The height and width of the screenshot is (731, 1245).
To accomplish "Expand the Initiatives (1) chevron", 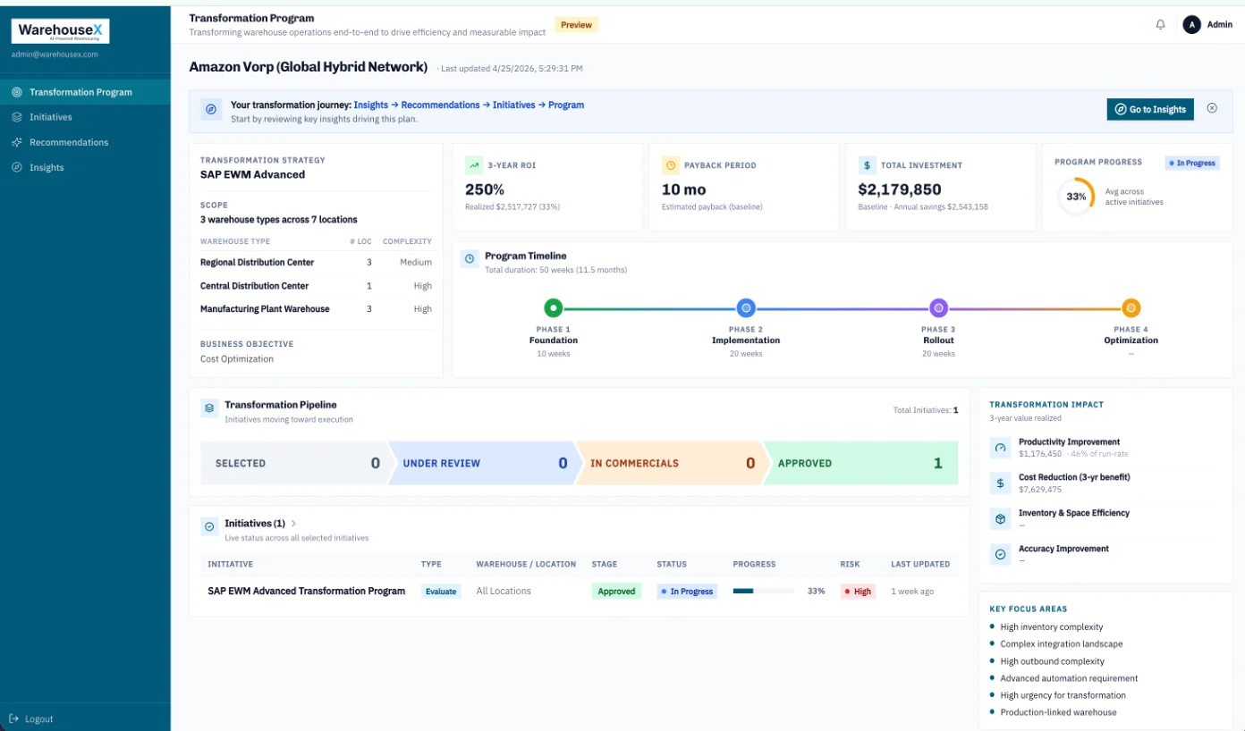I will tap(294, 524).
